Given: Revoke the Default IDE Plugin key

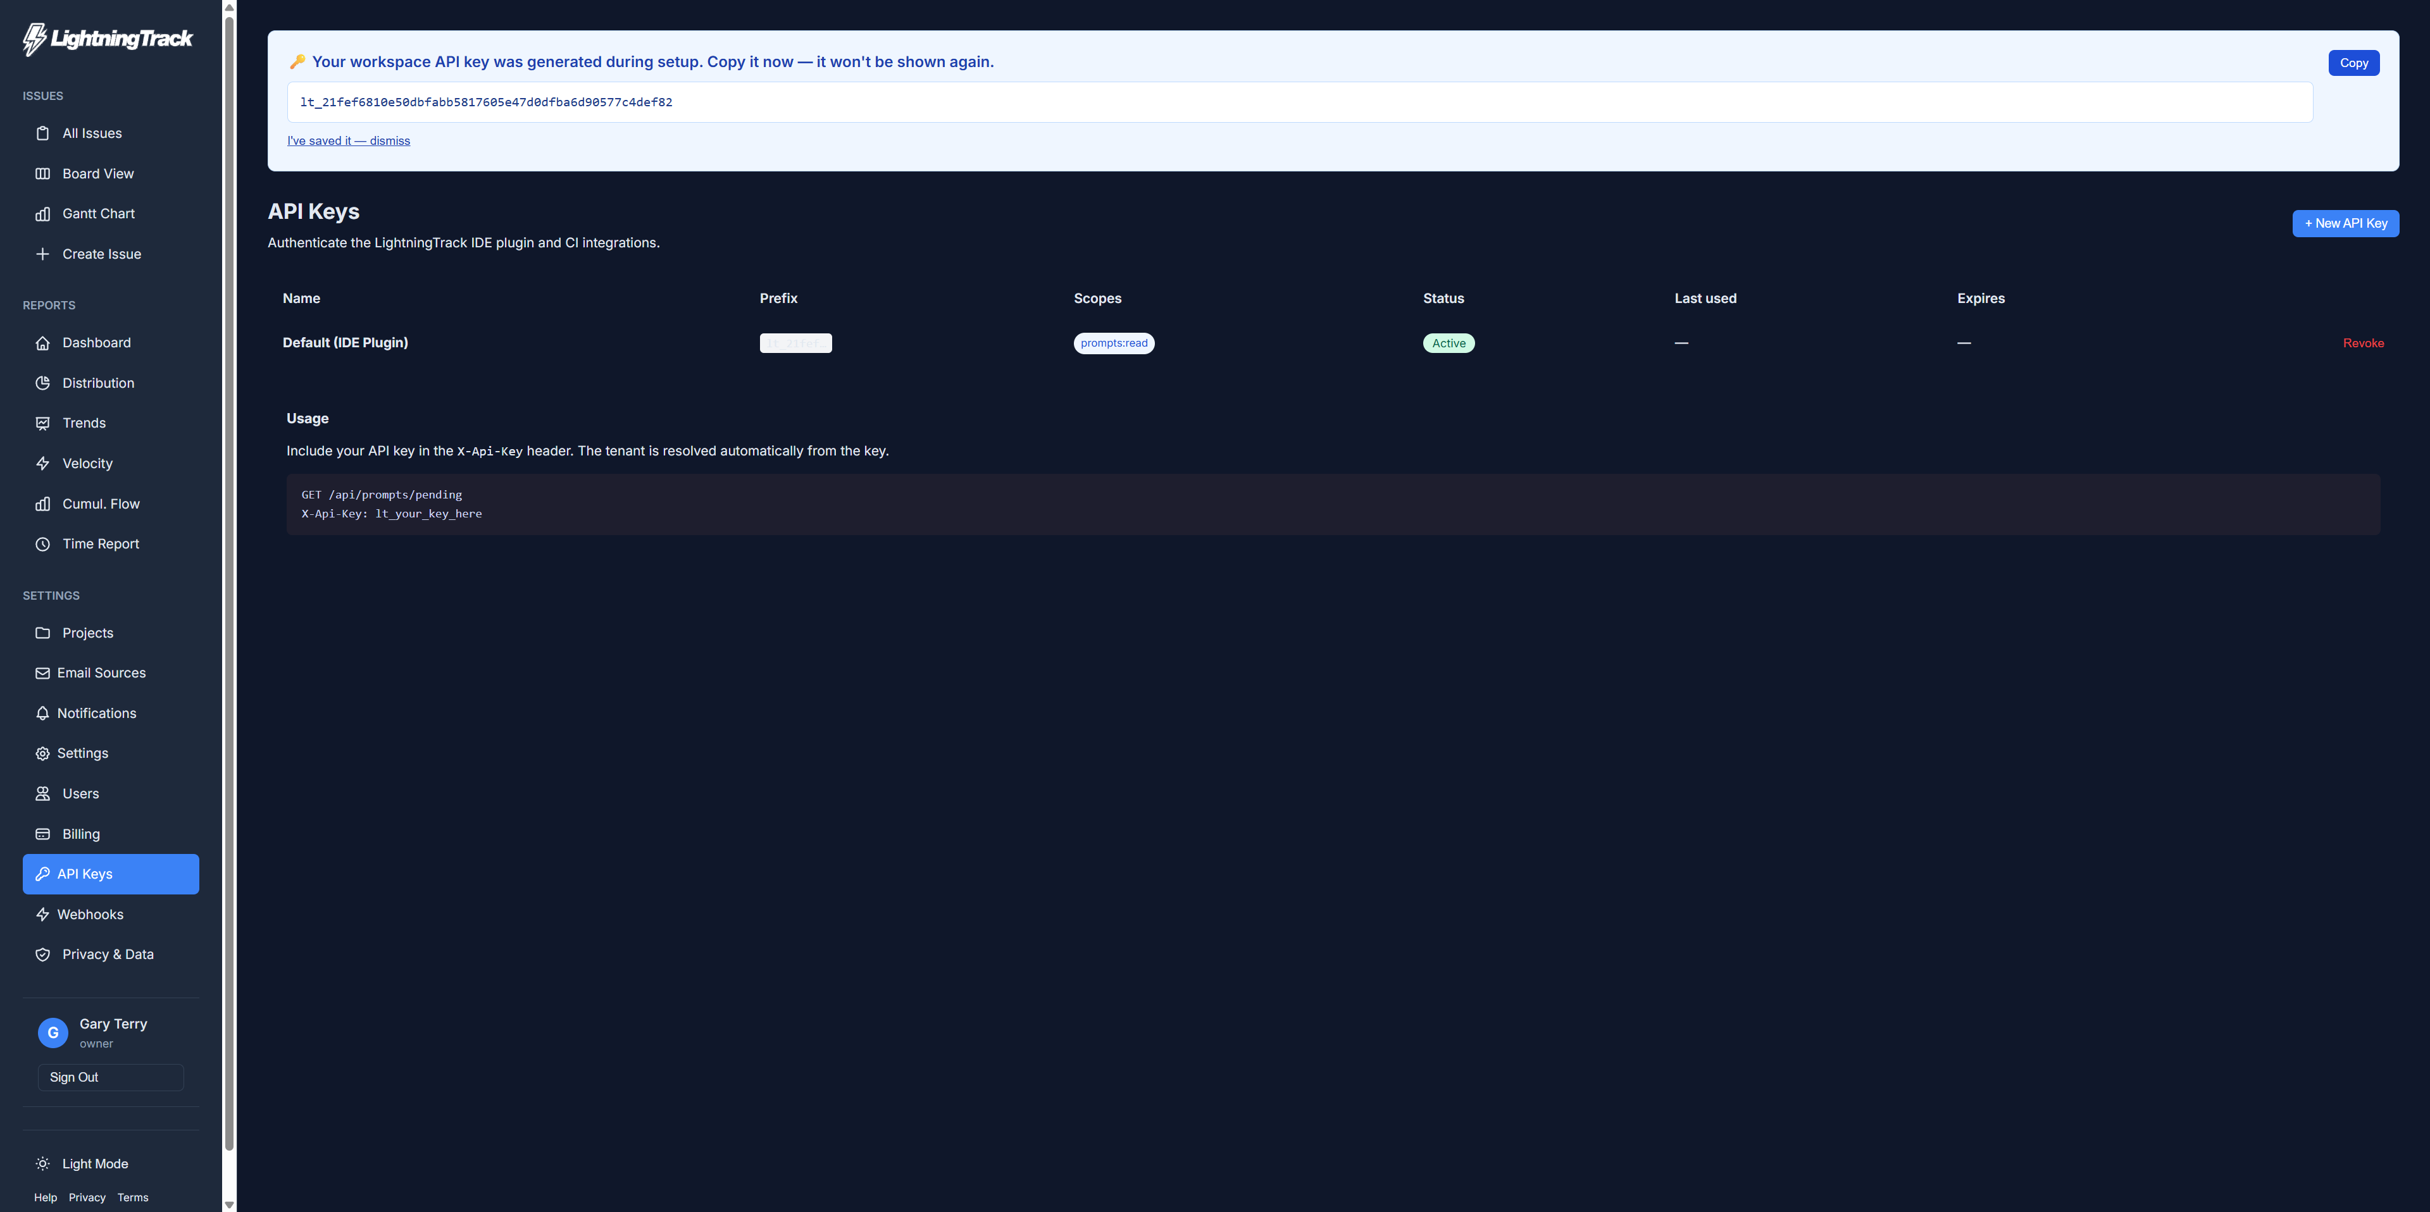Looking at the screenshot, I should (2363, 342).
